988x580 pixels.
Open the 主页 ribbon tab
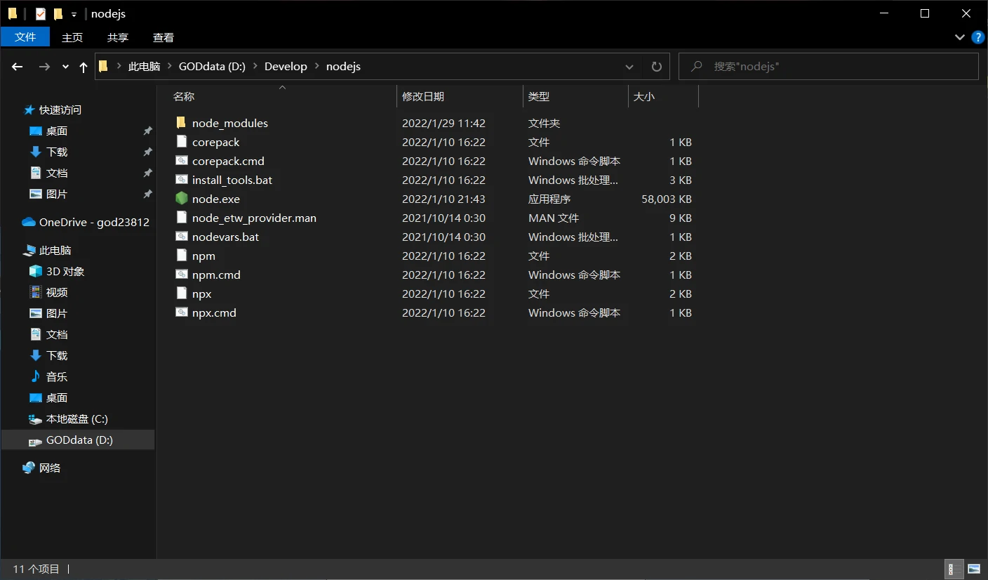click(x=72, y=37)
